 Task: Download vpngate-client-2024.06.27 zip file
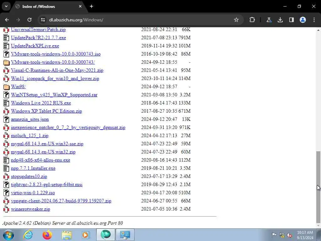tap(61, 201)
